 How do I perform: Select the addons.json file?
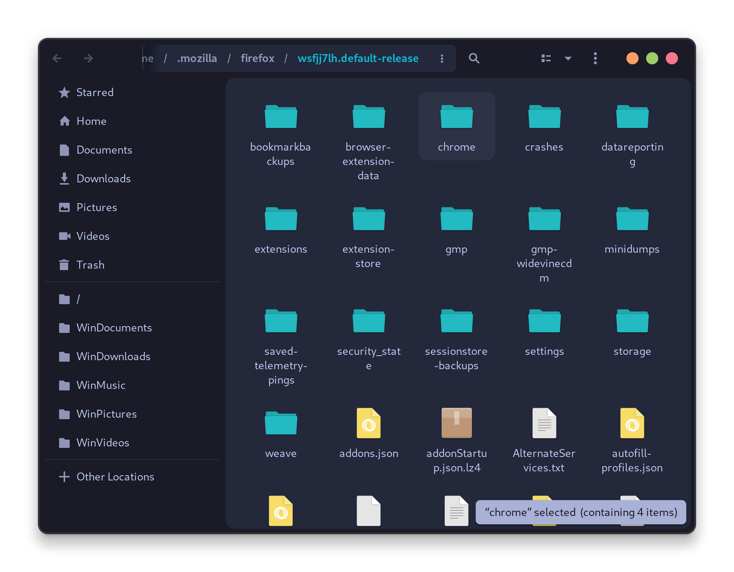(x=369, y=423)
